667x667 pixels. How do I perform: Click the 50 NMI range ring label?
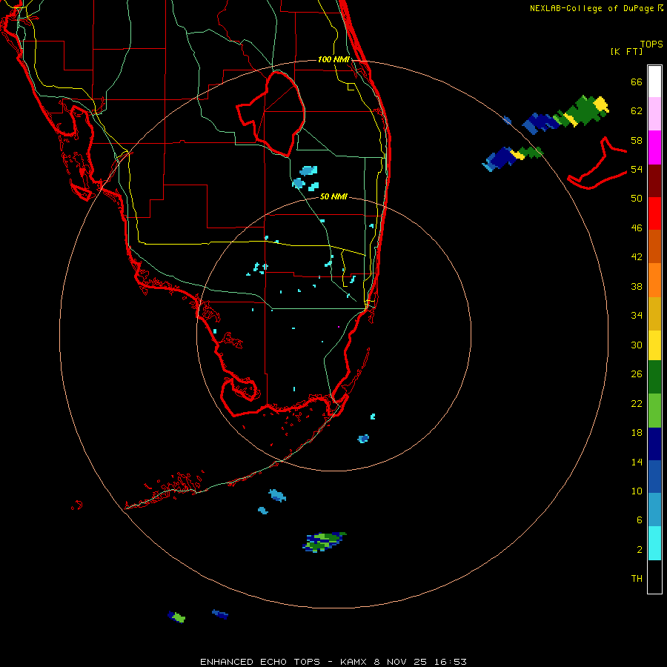[x=333, y=196]
